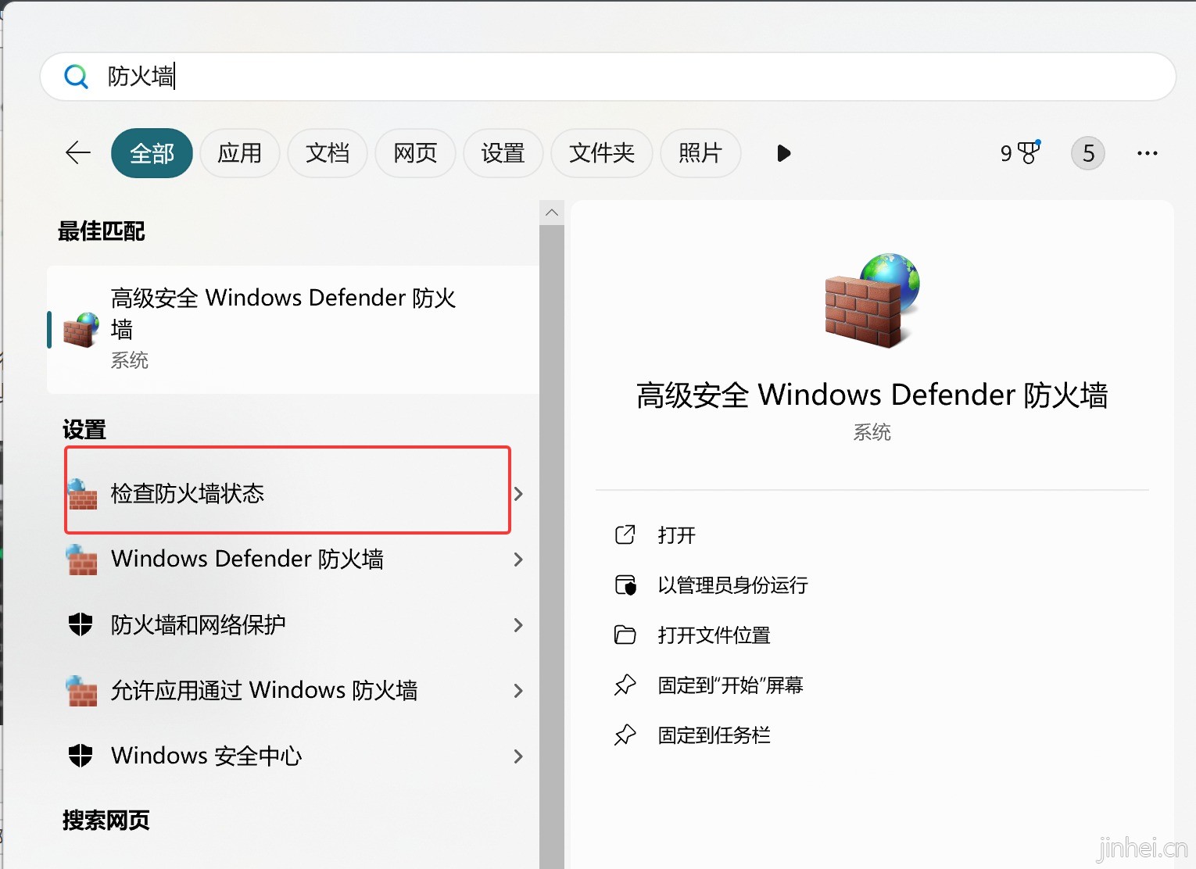This screenshot has width=1196, height=869.
Task: Click shield icon next to 防火墙和网络保护
Action: click(x=81, y=624)
